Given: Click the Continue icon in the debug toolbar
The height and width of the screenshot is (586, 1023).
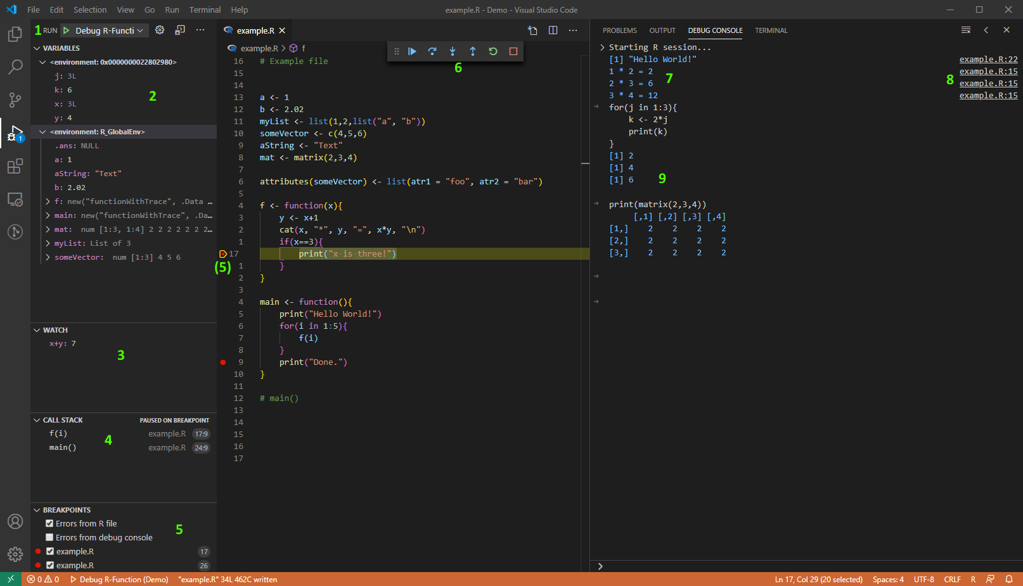Looking at the screenshot, I should tap(413, 51).
